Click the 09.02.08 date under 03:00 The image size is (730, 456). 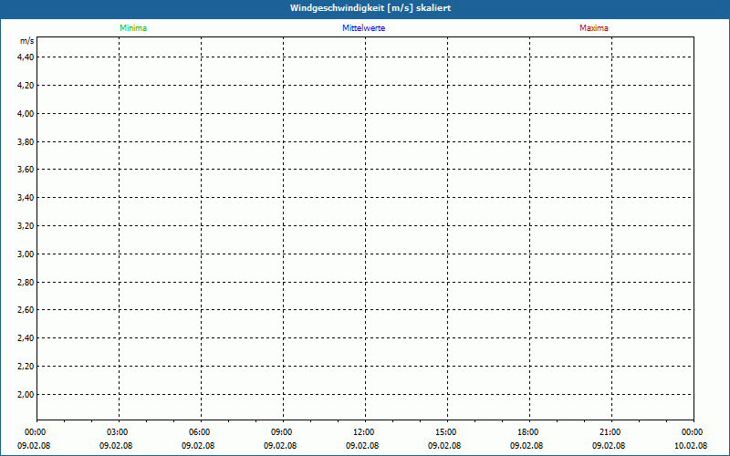point(116,446)
